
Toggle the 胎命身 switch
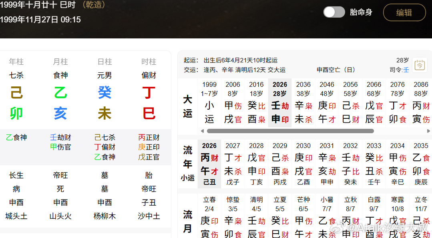334,12
